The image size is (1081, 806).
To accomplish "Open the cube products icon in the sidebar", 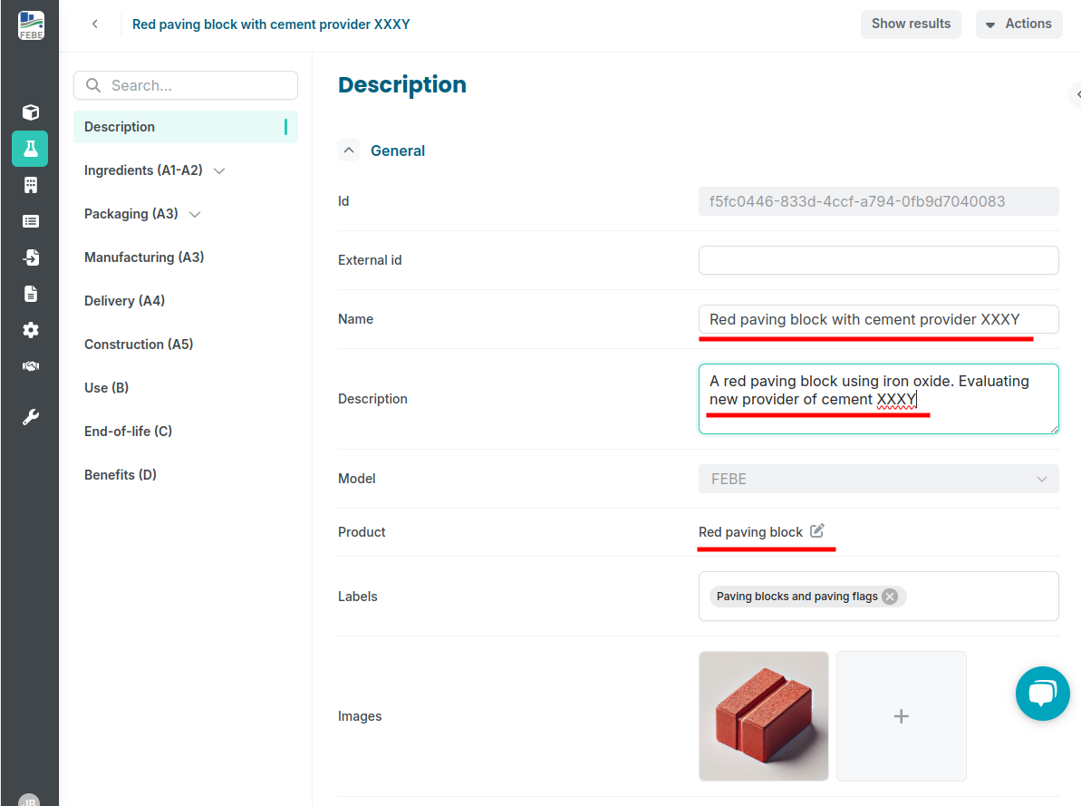I will 30,112.
